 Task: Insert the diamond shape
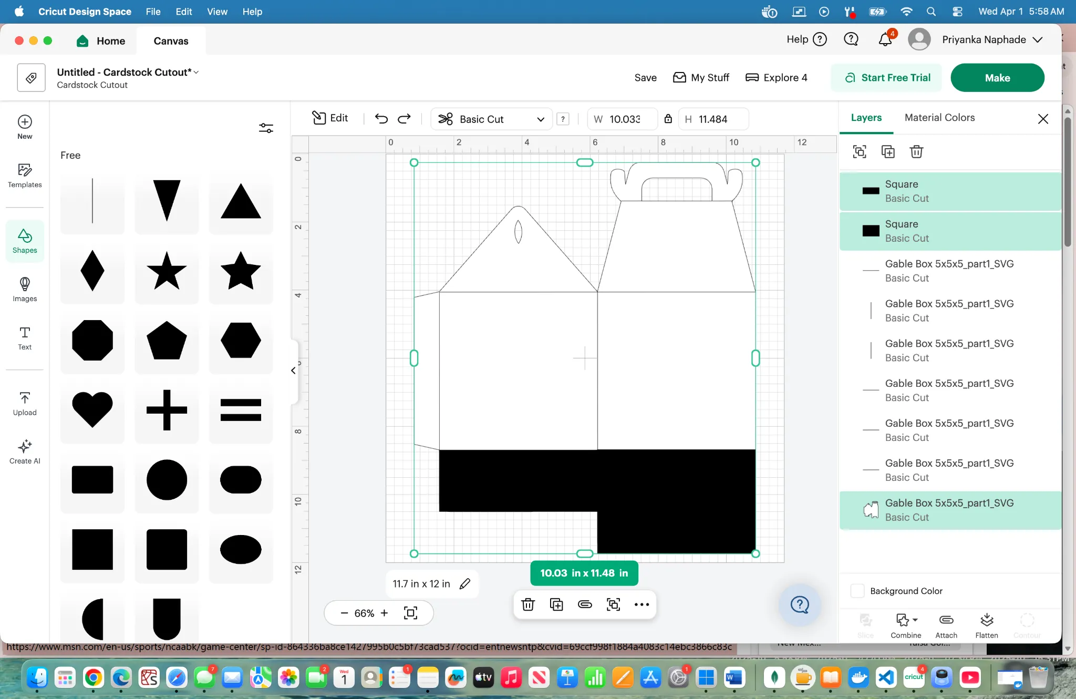tap(92, 271)
